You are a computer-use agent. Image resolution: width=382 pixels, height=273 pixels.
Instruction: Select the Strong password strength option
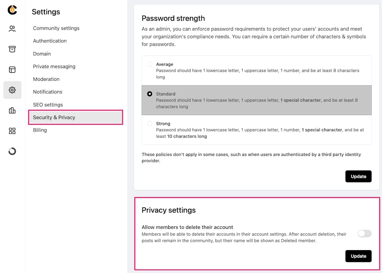coord(150,124)
